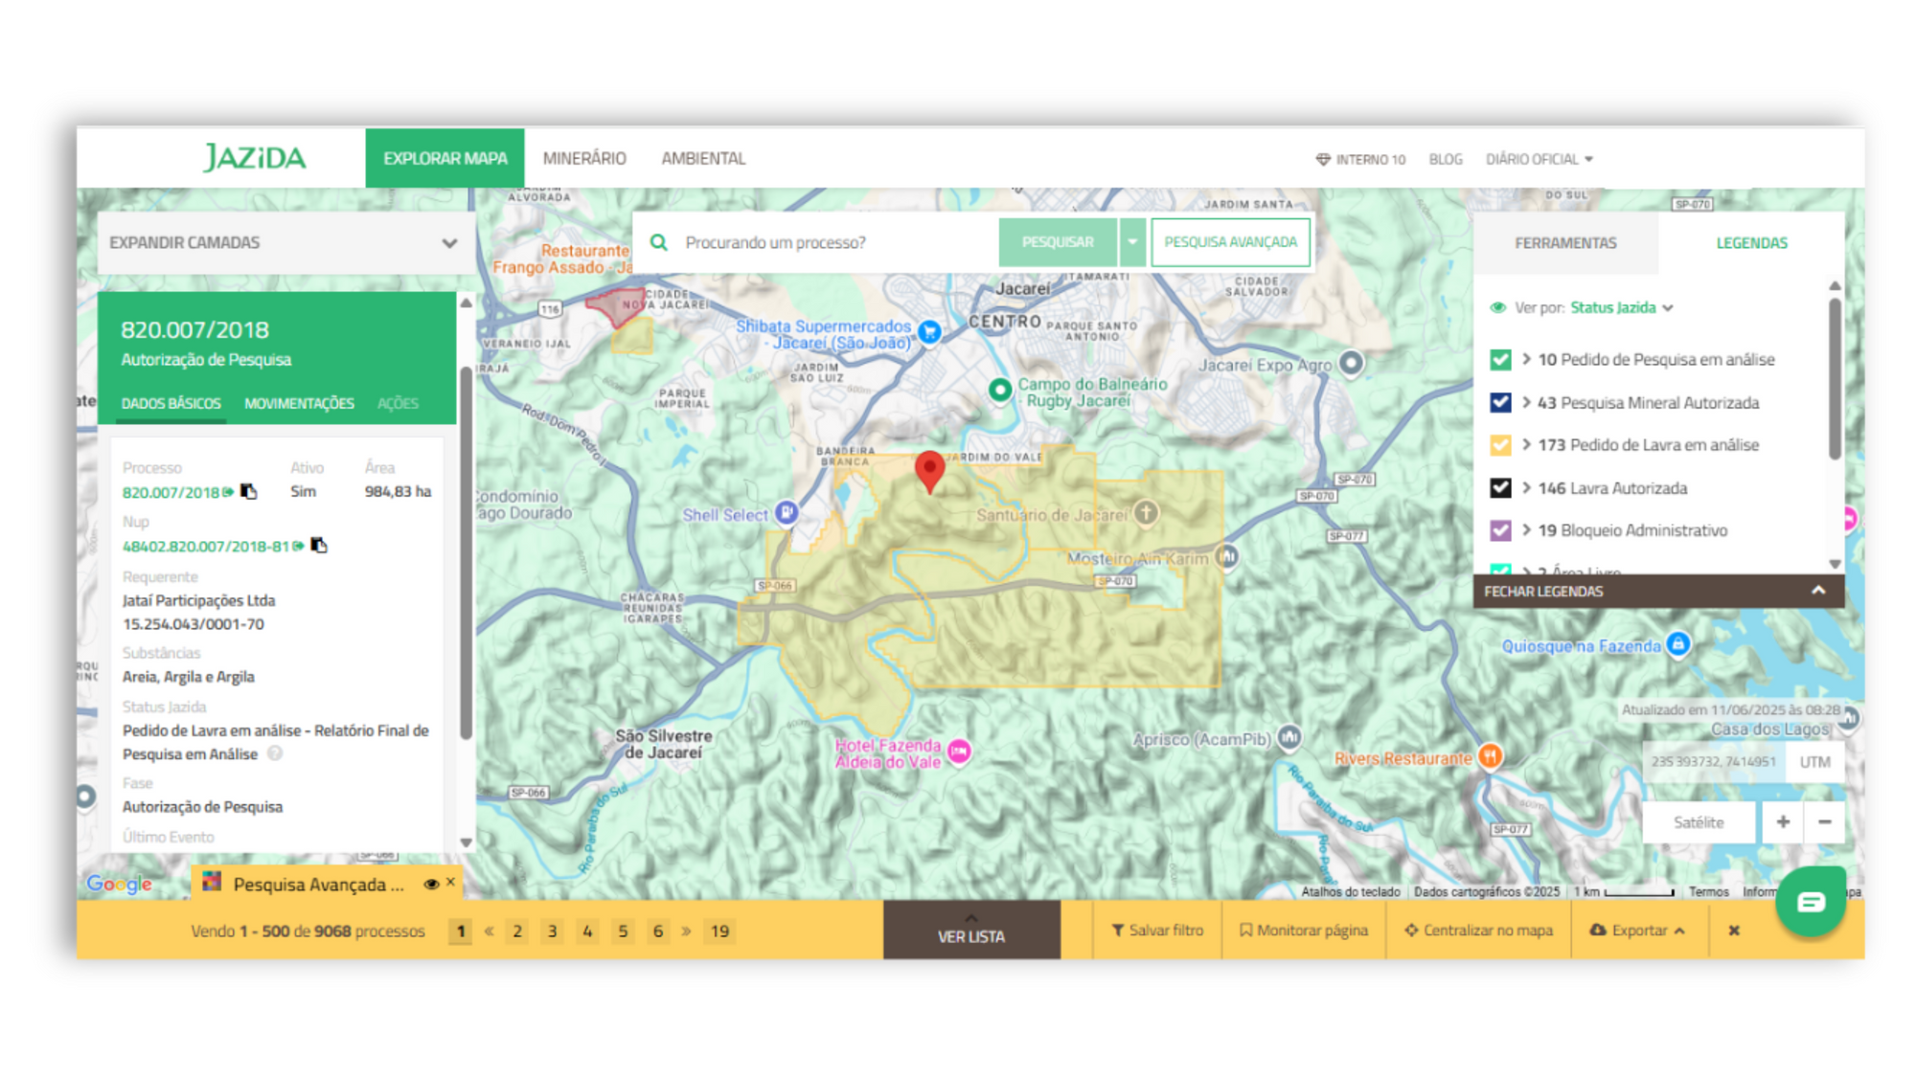The height and width of the screenshot is (1077, 1916).
Task: Close the Pesquisa Avançada layer tag
Action: point(450,882)
